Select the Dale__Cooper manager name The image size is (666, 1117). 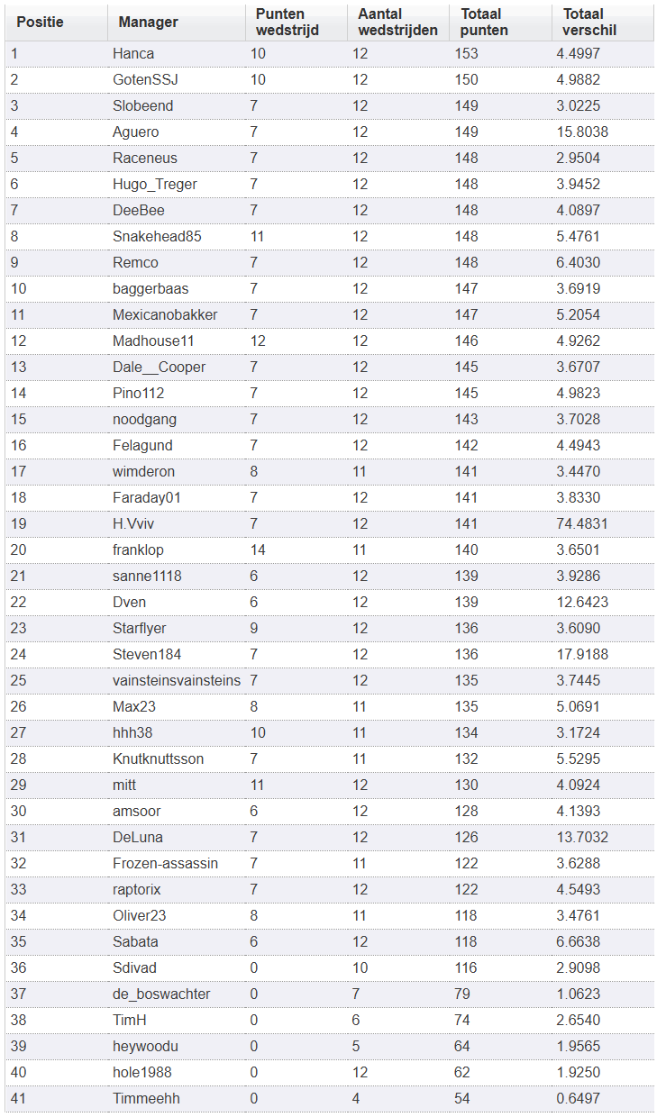[x=159, y=367]
